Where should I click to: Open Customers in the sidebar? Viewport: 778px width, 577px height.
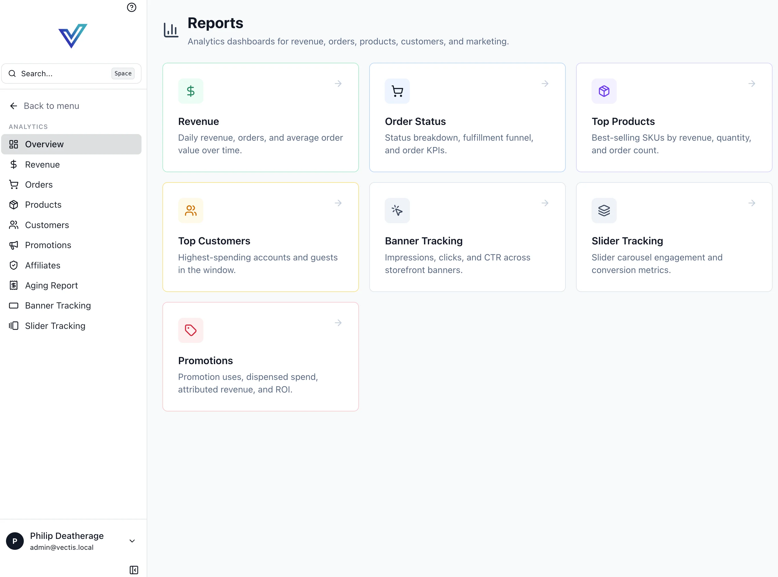click(x=71, y=225)
